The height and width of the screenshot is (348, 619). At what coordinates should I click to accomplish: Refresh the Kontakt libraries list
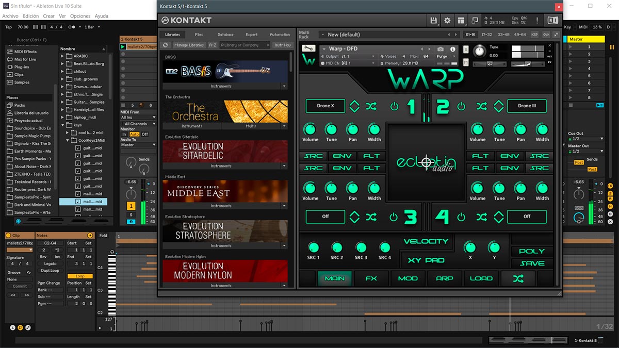[166, 45]
